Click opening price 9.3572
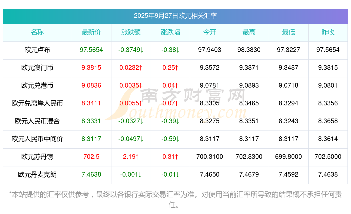 click(210, 68)
